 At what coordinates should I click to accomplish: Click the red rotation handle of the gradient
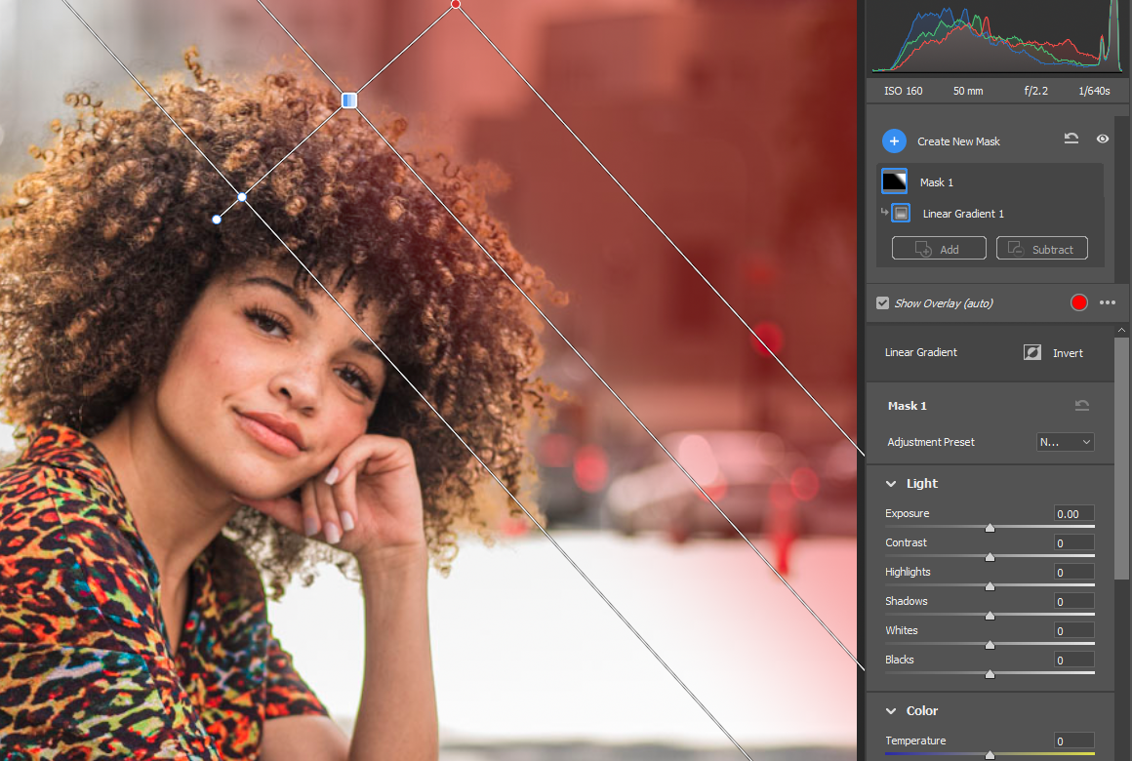point(456,5)
